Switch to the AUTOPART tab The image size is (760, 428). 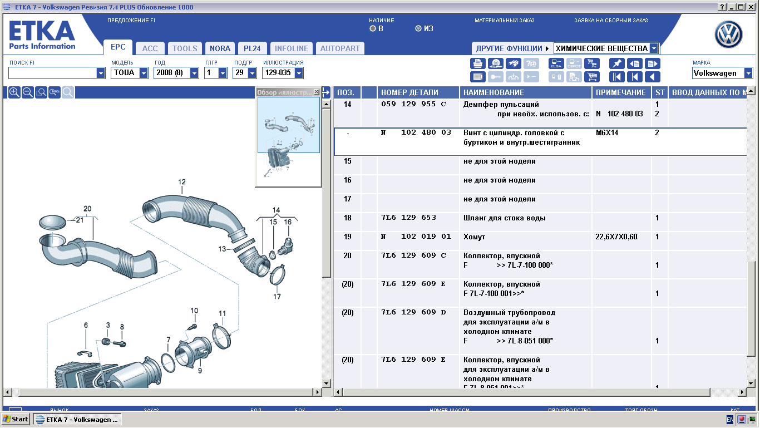pos(340,48)
